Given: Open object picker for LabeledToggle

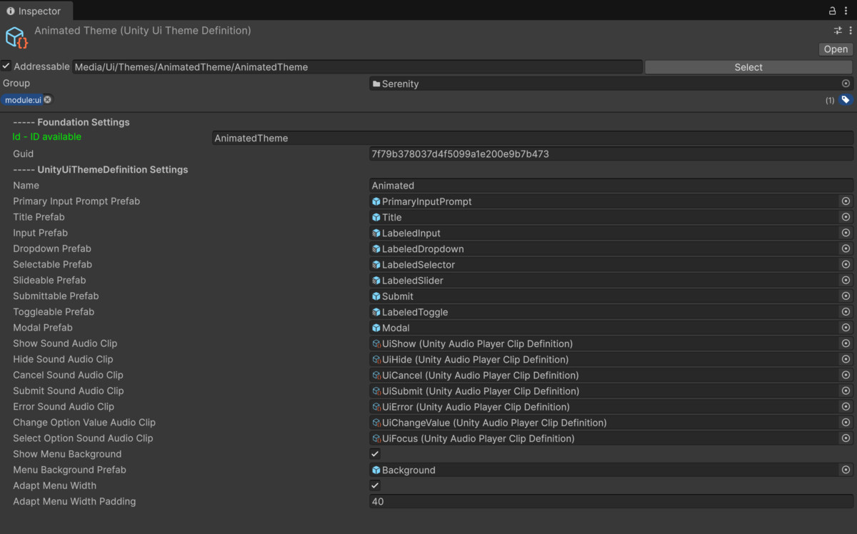Looking at the screenshot, I should coord(846,312).
